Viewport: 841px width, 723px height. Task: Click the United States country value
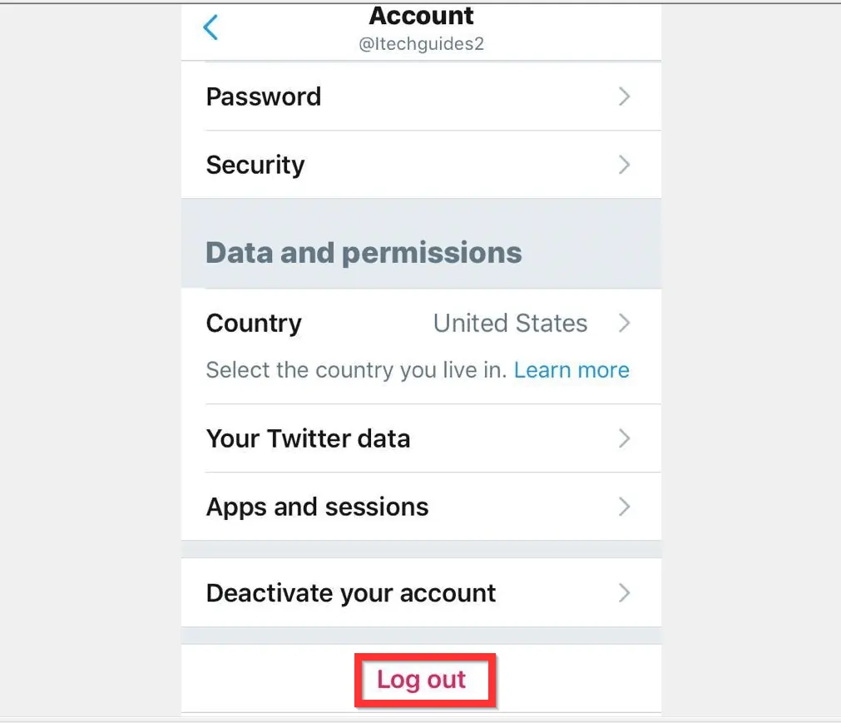510,324
